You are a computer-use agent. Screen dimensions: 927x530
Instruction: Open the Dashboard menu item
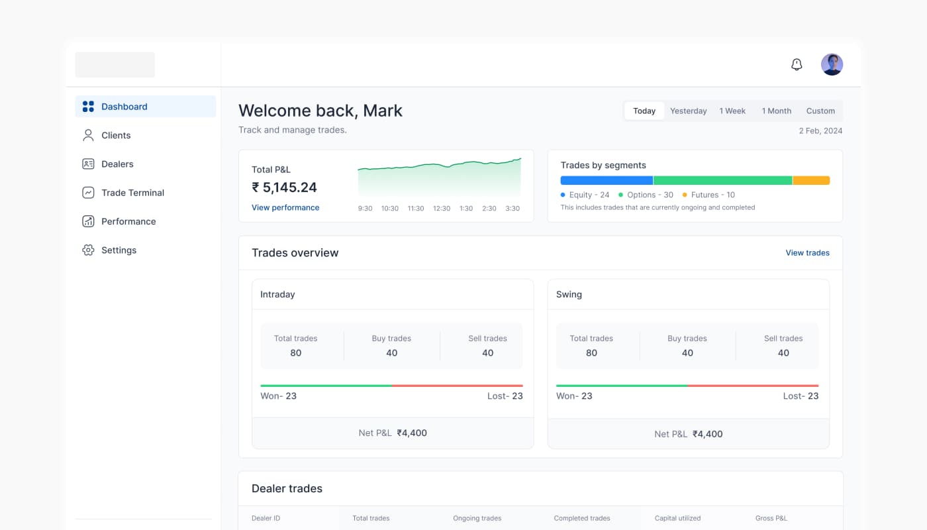click(146, 107)
